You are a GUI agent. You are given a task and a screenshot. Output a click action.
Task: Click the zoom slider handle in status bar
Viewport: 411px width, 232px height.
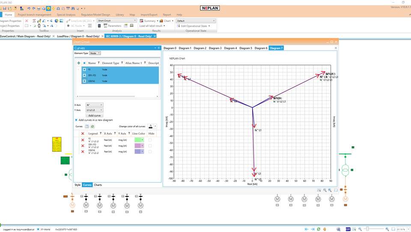pyautogui.click(x=367, y=229)
